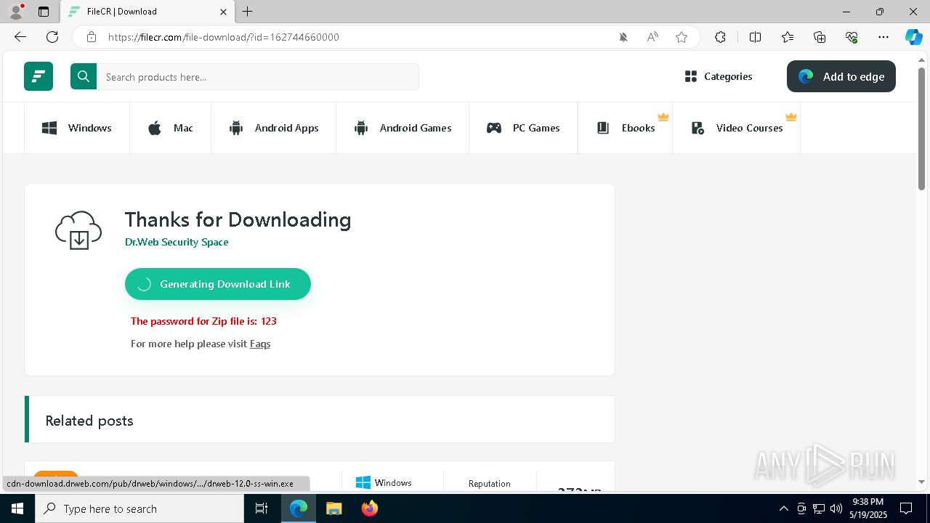Viewport: 930px width, 523px height.
Task: Click the address bar URL
Action: pyautogui.click(x=224, y=37)
